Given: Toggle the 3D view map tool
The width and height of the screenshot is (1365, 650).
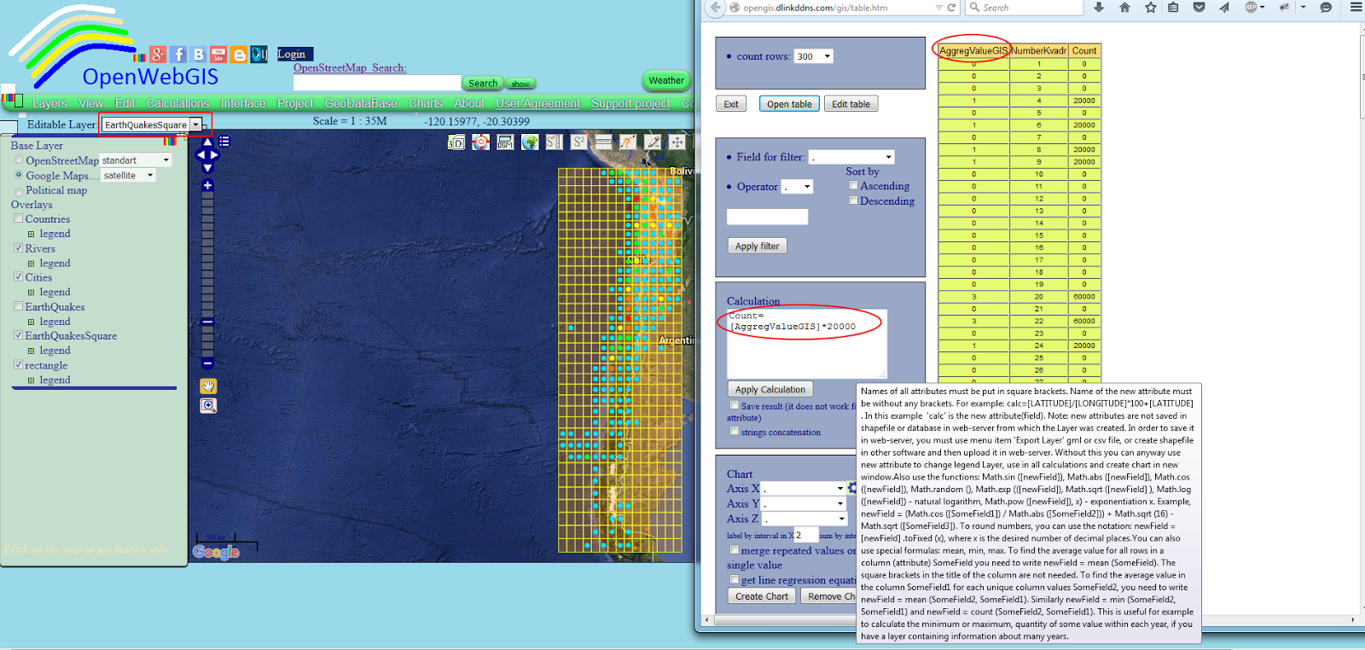Looking at the screenshot, I should [456, 142].
